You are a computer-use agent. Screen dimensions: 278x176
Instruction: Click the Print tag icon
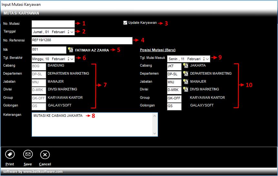pos(10,155)
